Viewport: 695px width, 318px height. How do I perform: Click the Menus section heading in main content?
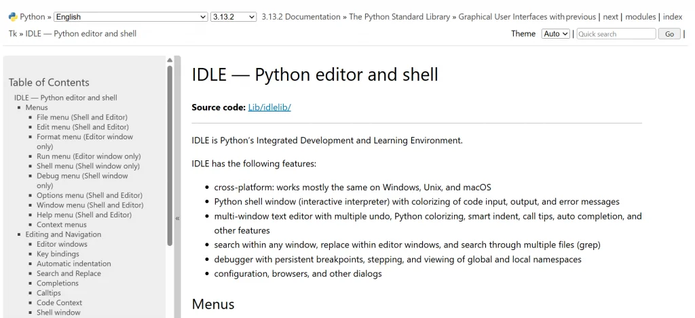(212, 304)
